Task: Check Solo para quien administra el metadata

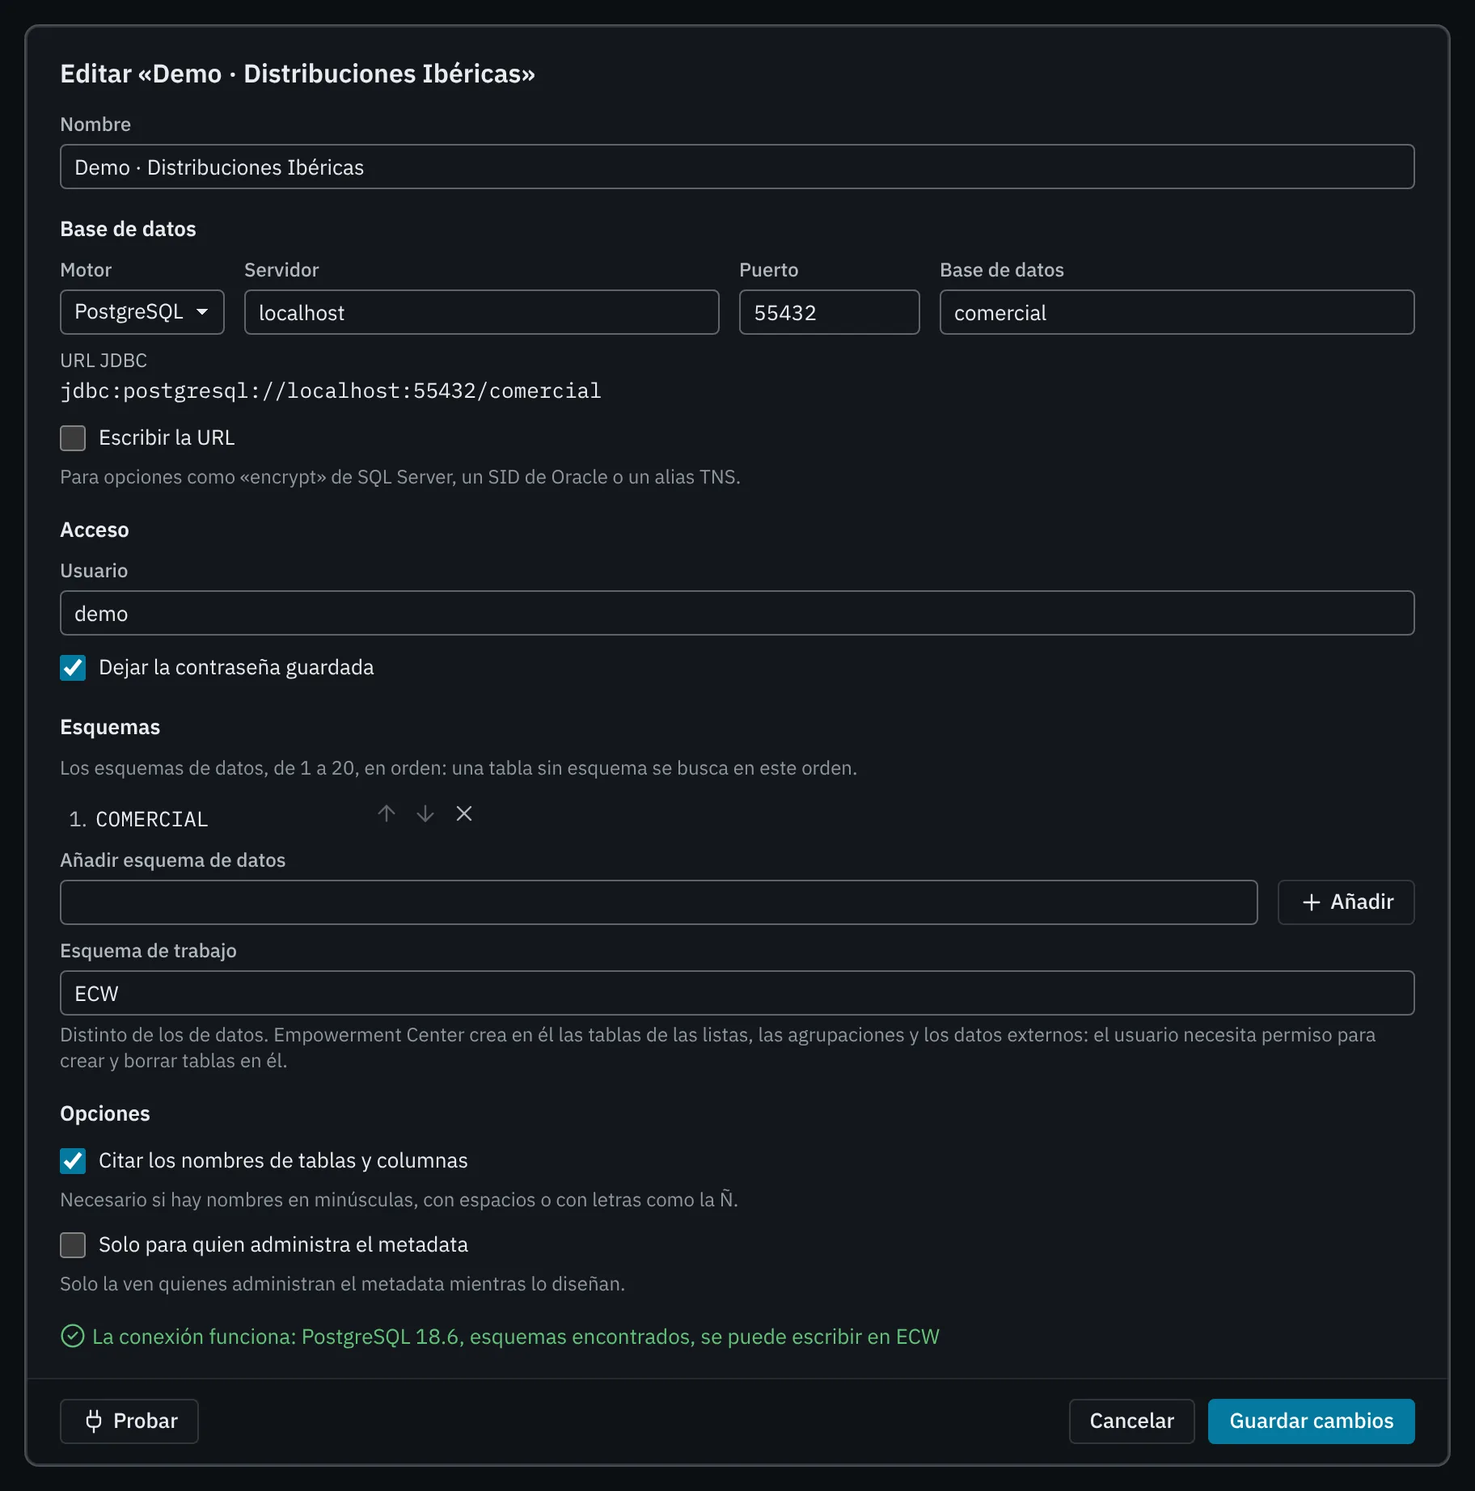Action: point(73,1245)
